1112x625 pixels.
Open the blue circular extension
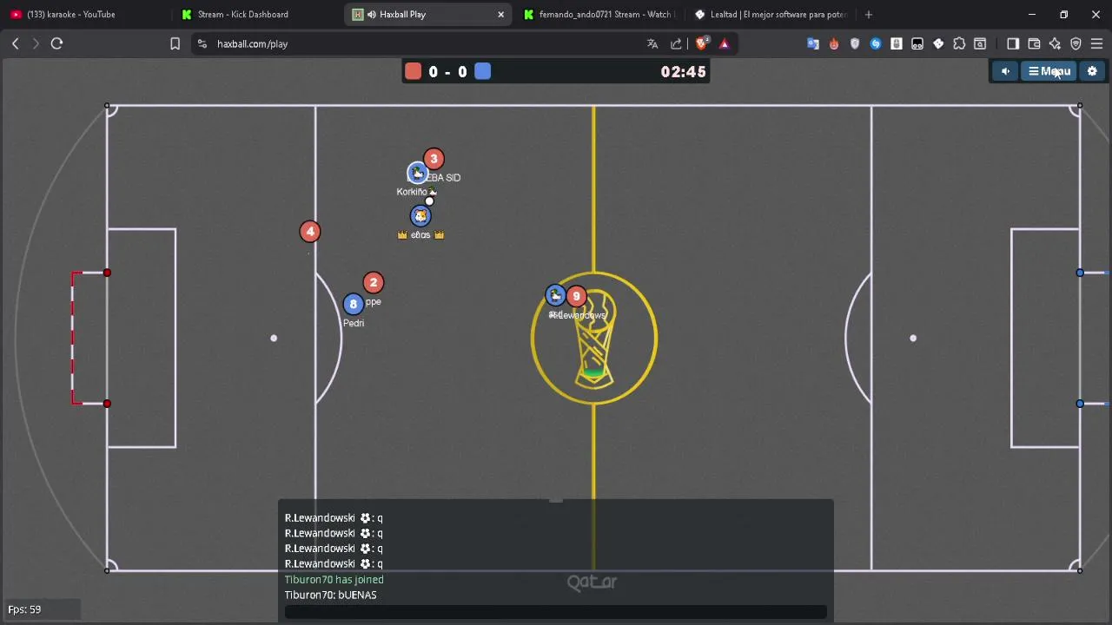[x=876, y=43]
